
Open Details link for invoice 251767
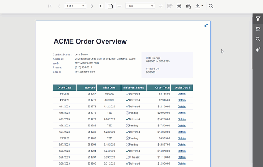pos(182,94)
